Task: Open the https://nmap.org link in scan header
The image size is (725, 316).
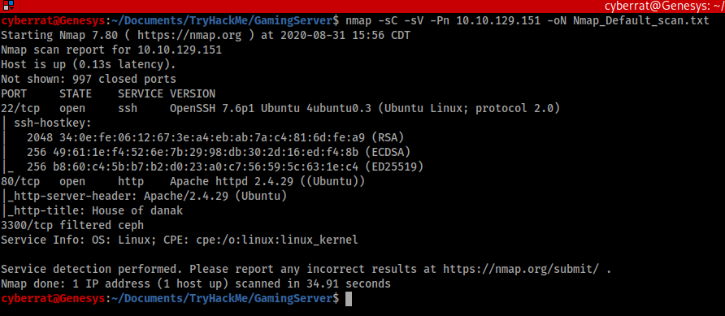Action: pyautogui.click(x=189, y=35)
